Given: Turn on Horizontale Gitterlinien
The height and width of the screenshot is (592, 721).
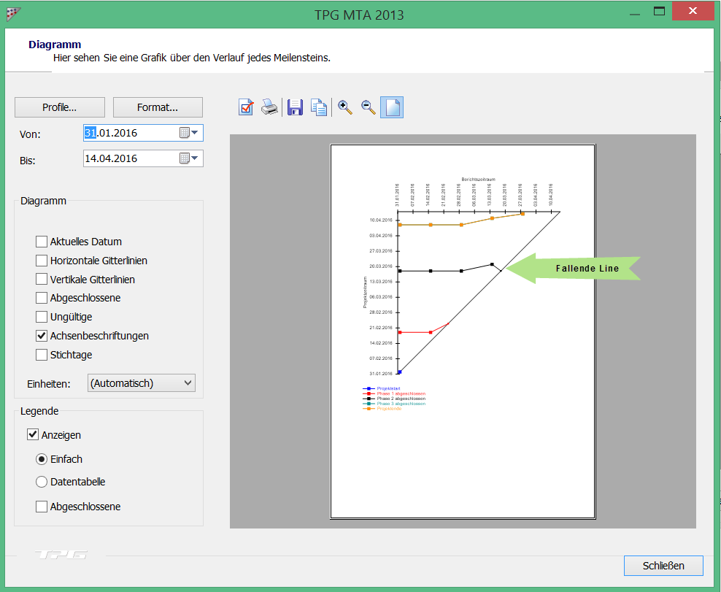Looking at the screenshot, I should (x=42, y=261).
